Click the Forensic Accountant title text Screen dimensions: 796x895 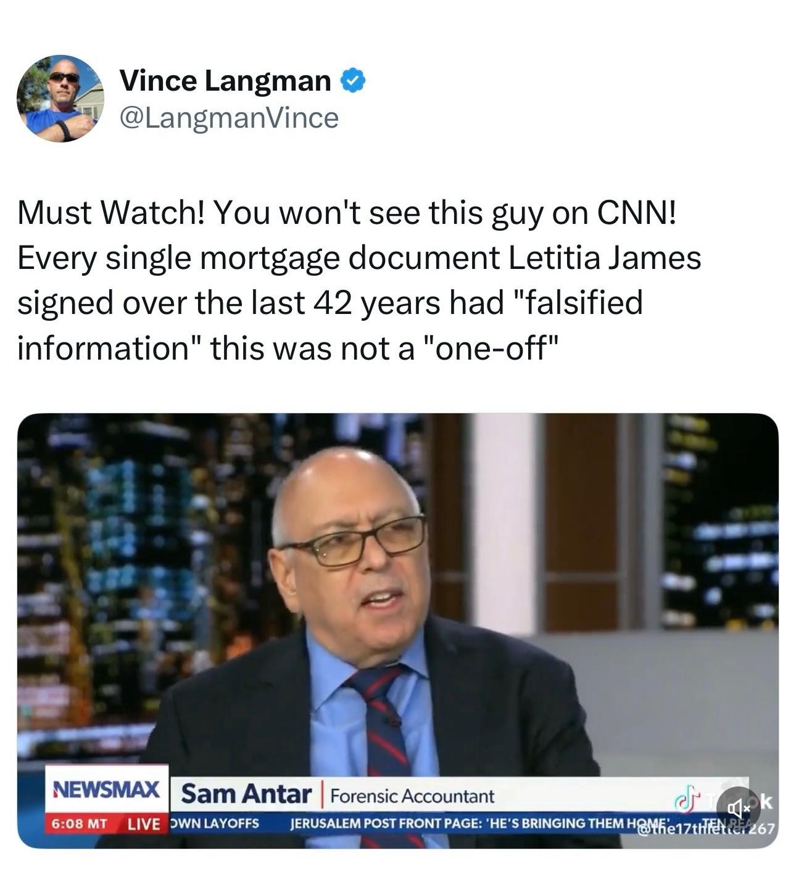412,796
